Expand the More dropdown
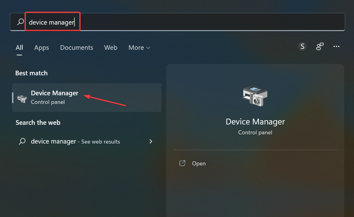 pyautogui.click(x=139, y=48)
